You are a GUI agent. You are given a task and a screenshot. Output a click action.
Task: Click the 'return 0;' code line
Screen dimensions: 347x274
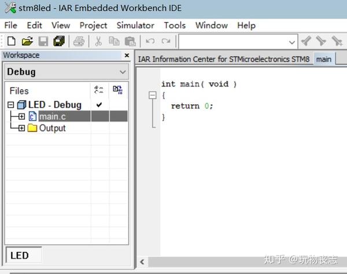(x=192, y=106)
